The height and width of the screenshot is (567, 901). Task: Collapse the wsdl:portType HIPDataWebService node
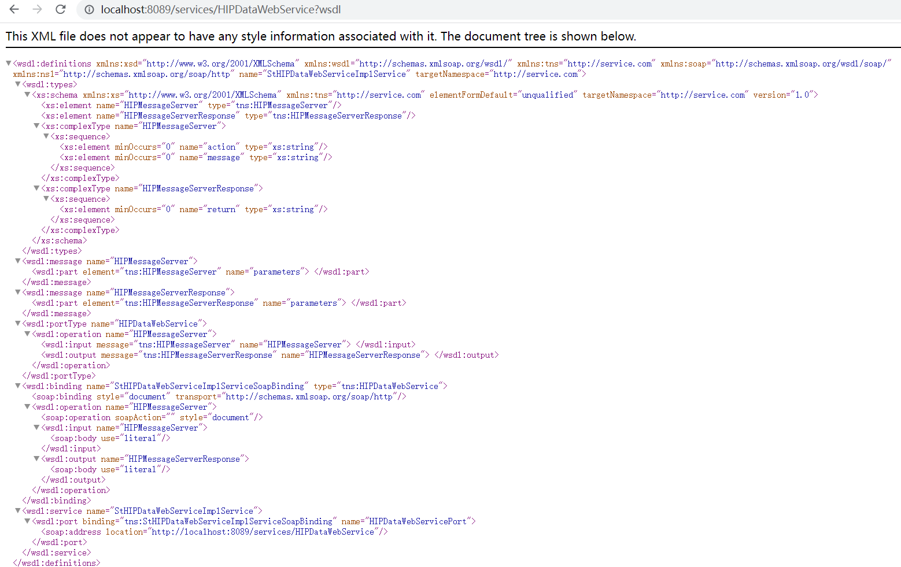17,323
